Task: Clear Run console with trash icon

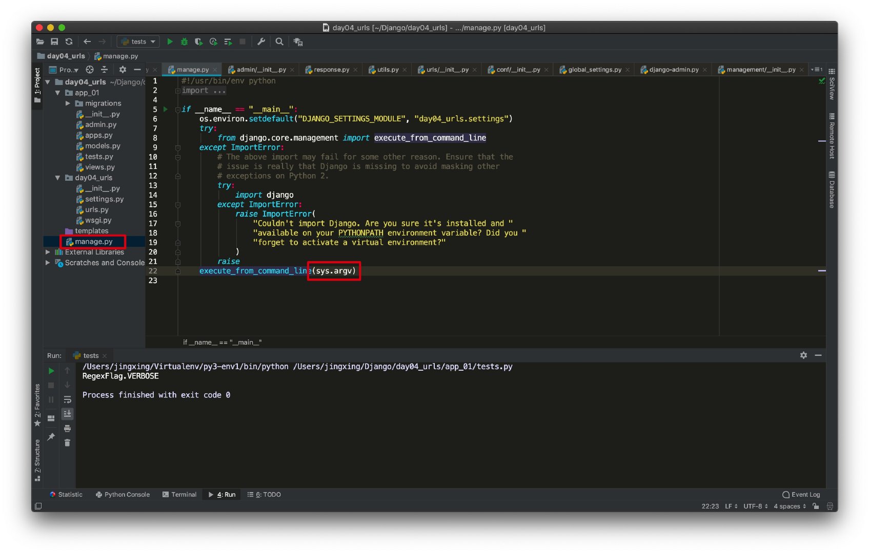Action: click(67, 443)
